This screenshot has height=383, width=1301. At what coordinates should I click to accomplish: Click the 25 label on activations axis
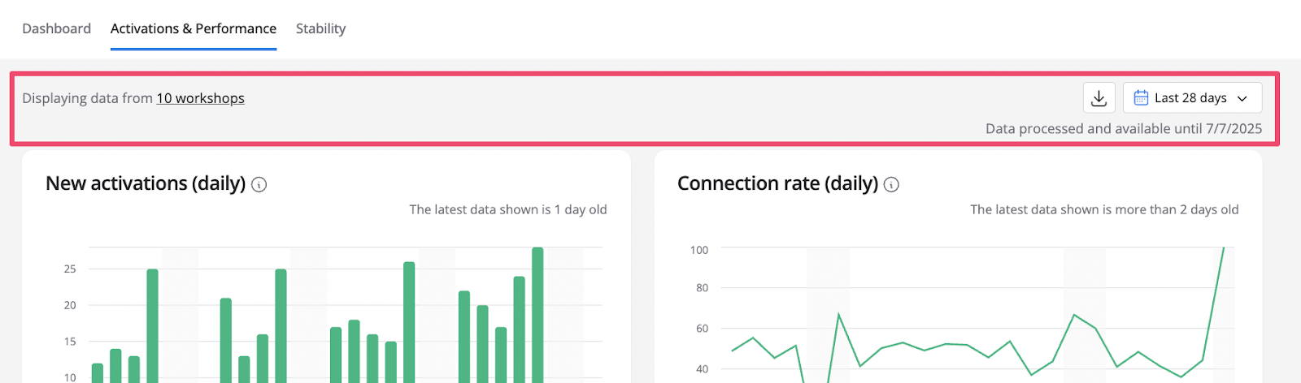[x=70, y=269]
